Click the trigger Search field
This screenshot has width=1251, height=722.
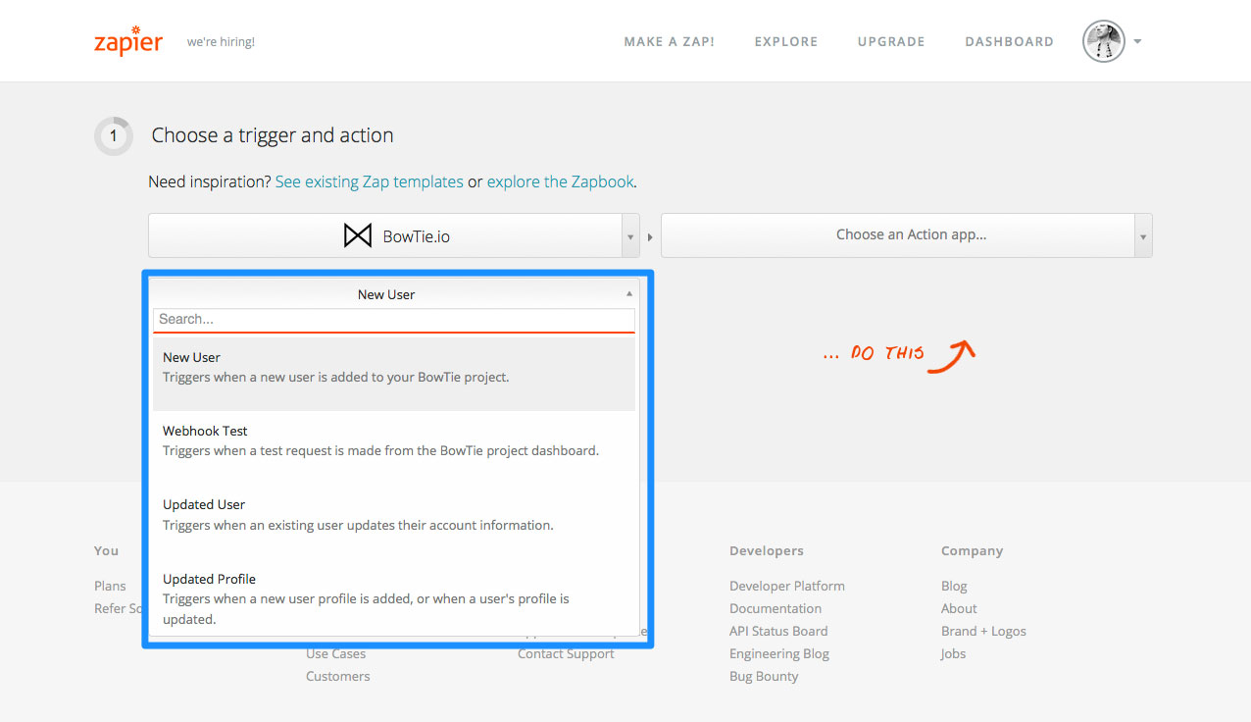394,320
